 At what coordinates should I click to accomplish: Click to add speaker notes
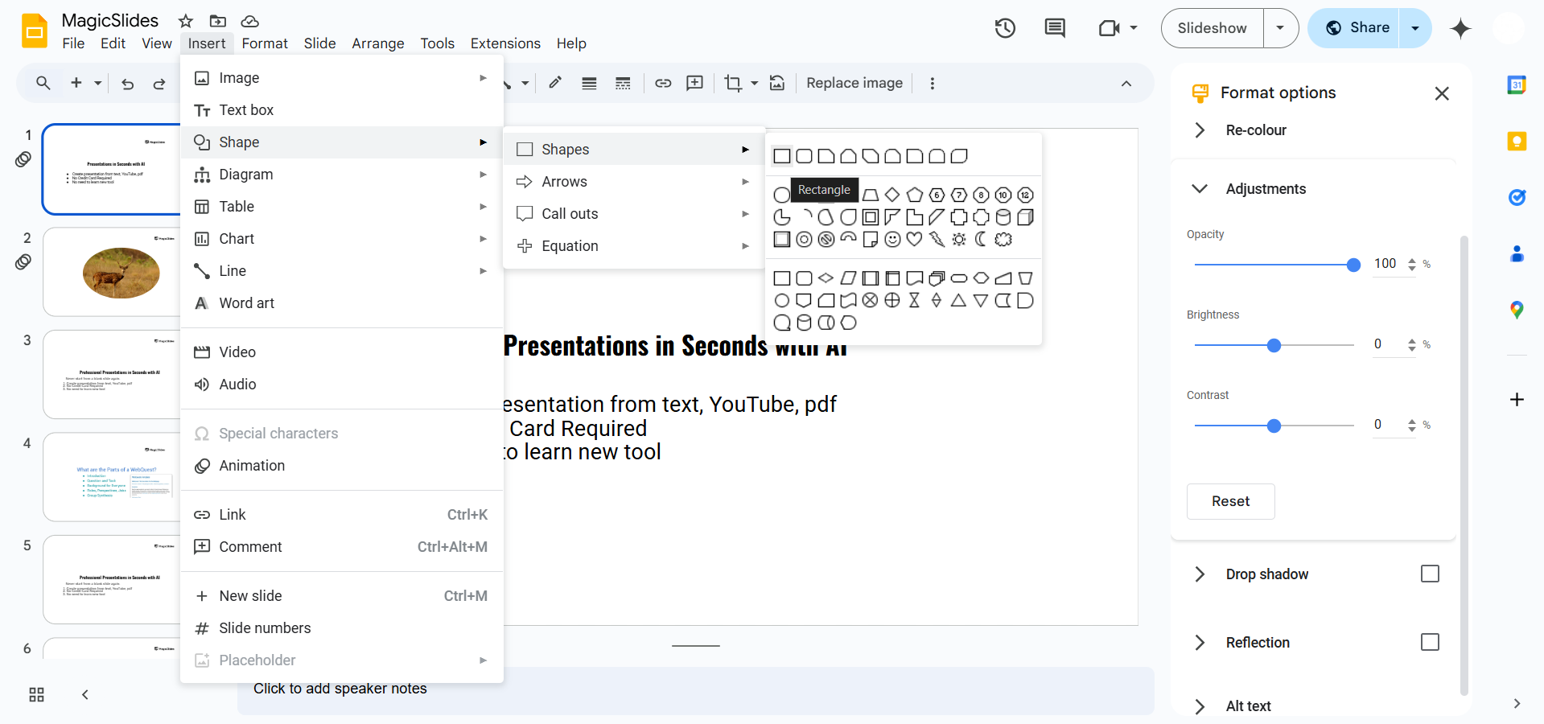coord(695,689)
